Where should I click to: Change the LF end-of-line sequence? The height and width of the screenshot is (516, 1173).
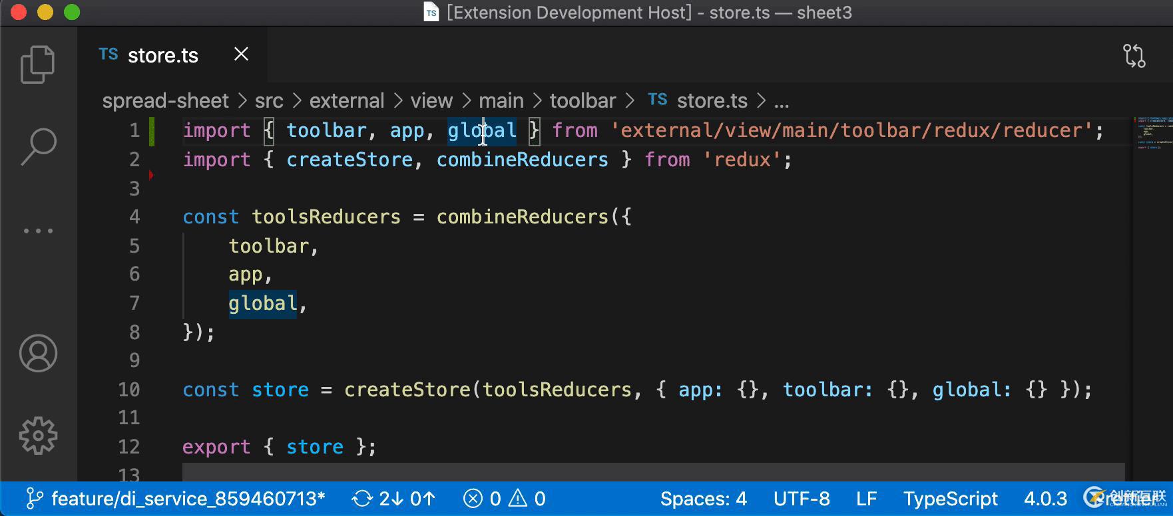pos(866,499)
